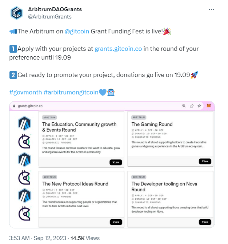Screen dimensions: 228x244
Task: Click the topmost Arbitrum logo in sidebar
Action: click(x=24, y=123)
